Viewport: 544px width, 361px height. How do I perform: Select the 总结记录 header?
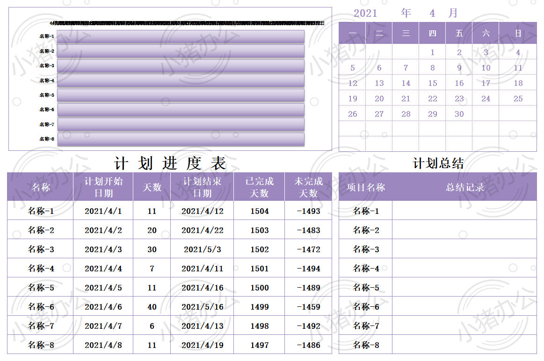464,187
